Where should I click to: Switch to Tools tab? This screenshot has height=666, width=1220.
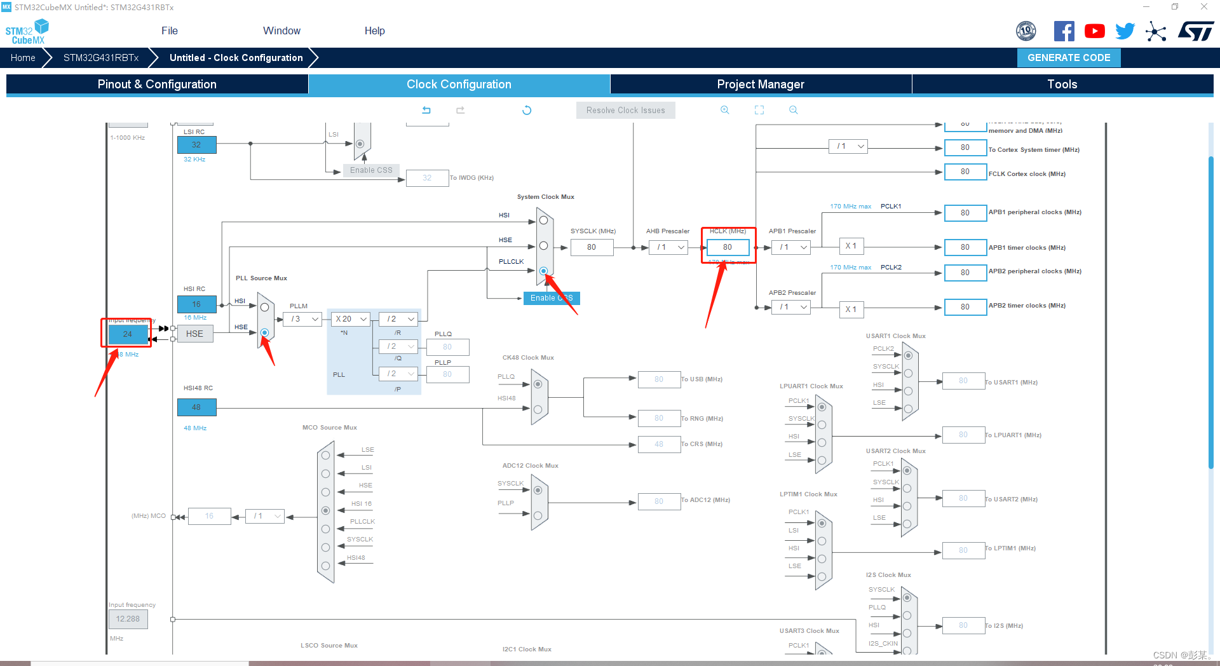(1062, 85)
